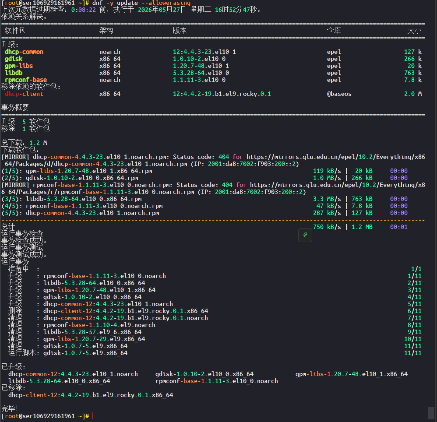Click the red 'dhcp-client' package to be removed

[24, 94]
